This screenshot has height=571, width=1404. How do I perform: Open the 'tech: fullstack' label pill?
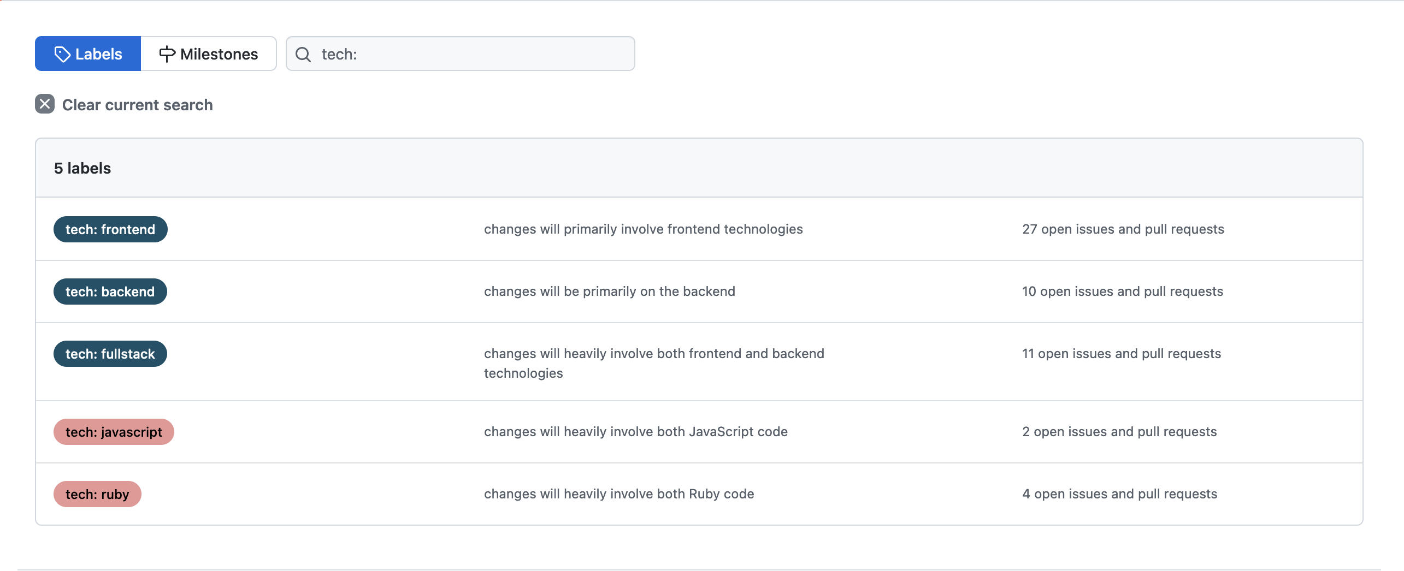click(x=110, y=354)
